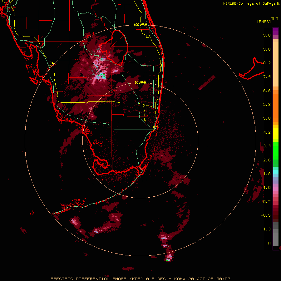Pick the bright green band of the color bar
Image resolution: width=281 pixels, height=281 pixels.
pyautogui.click(x=276, y=151)
